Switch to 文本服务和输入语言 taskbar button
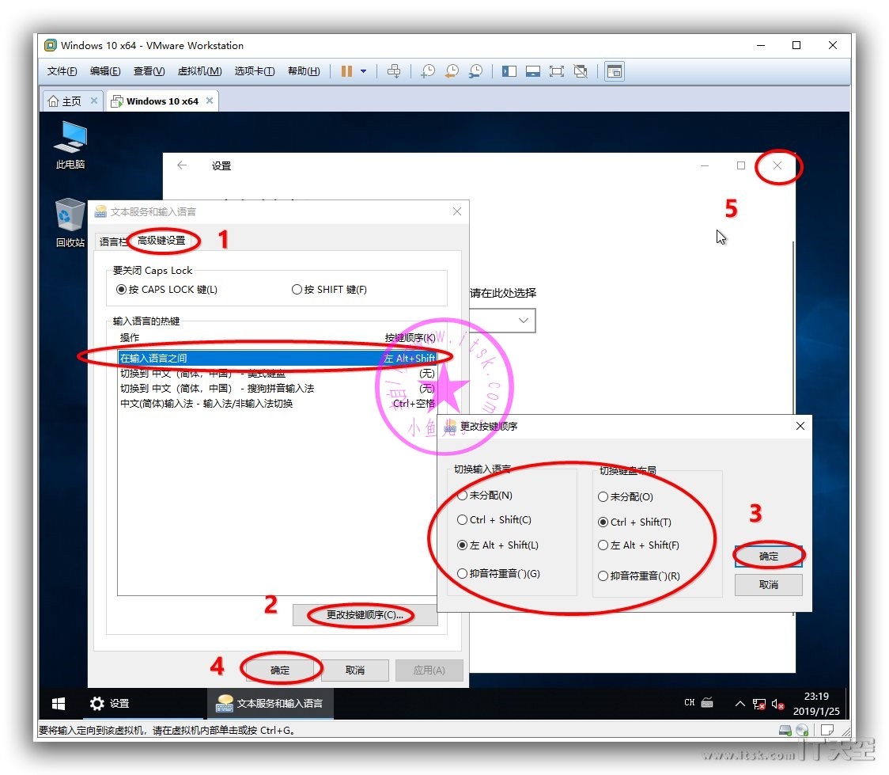The height and width of the screenshot is (775, 889). (x=270, y=704)
